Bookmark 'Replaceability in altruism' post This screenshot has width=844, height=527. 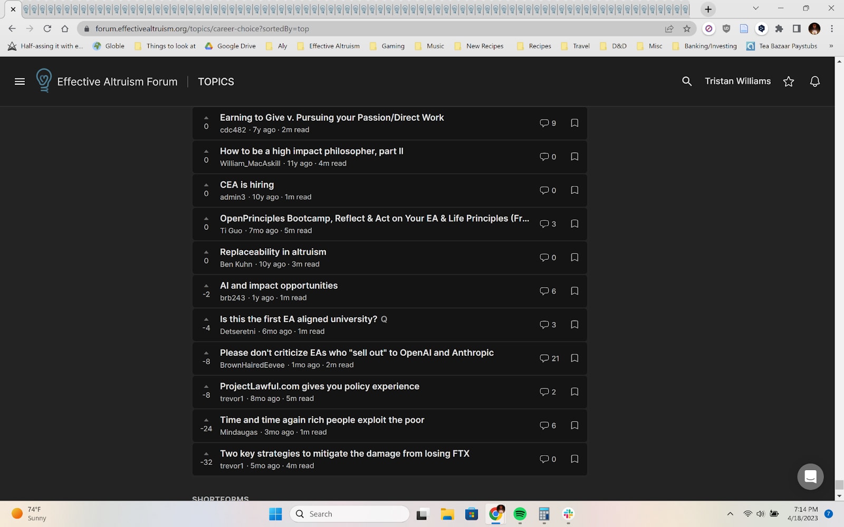tap(574, 257)
